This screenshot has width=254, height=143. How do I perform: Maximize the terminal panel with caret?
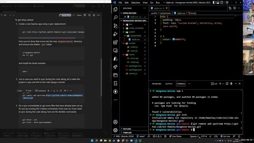236,84
